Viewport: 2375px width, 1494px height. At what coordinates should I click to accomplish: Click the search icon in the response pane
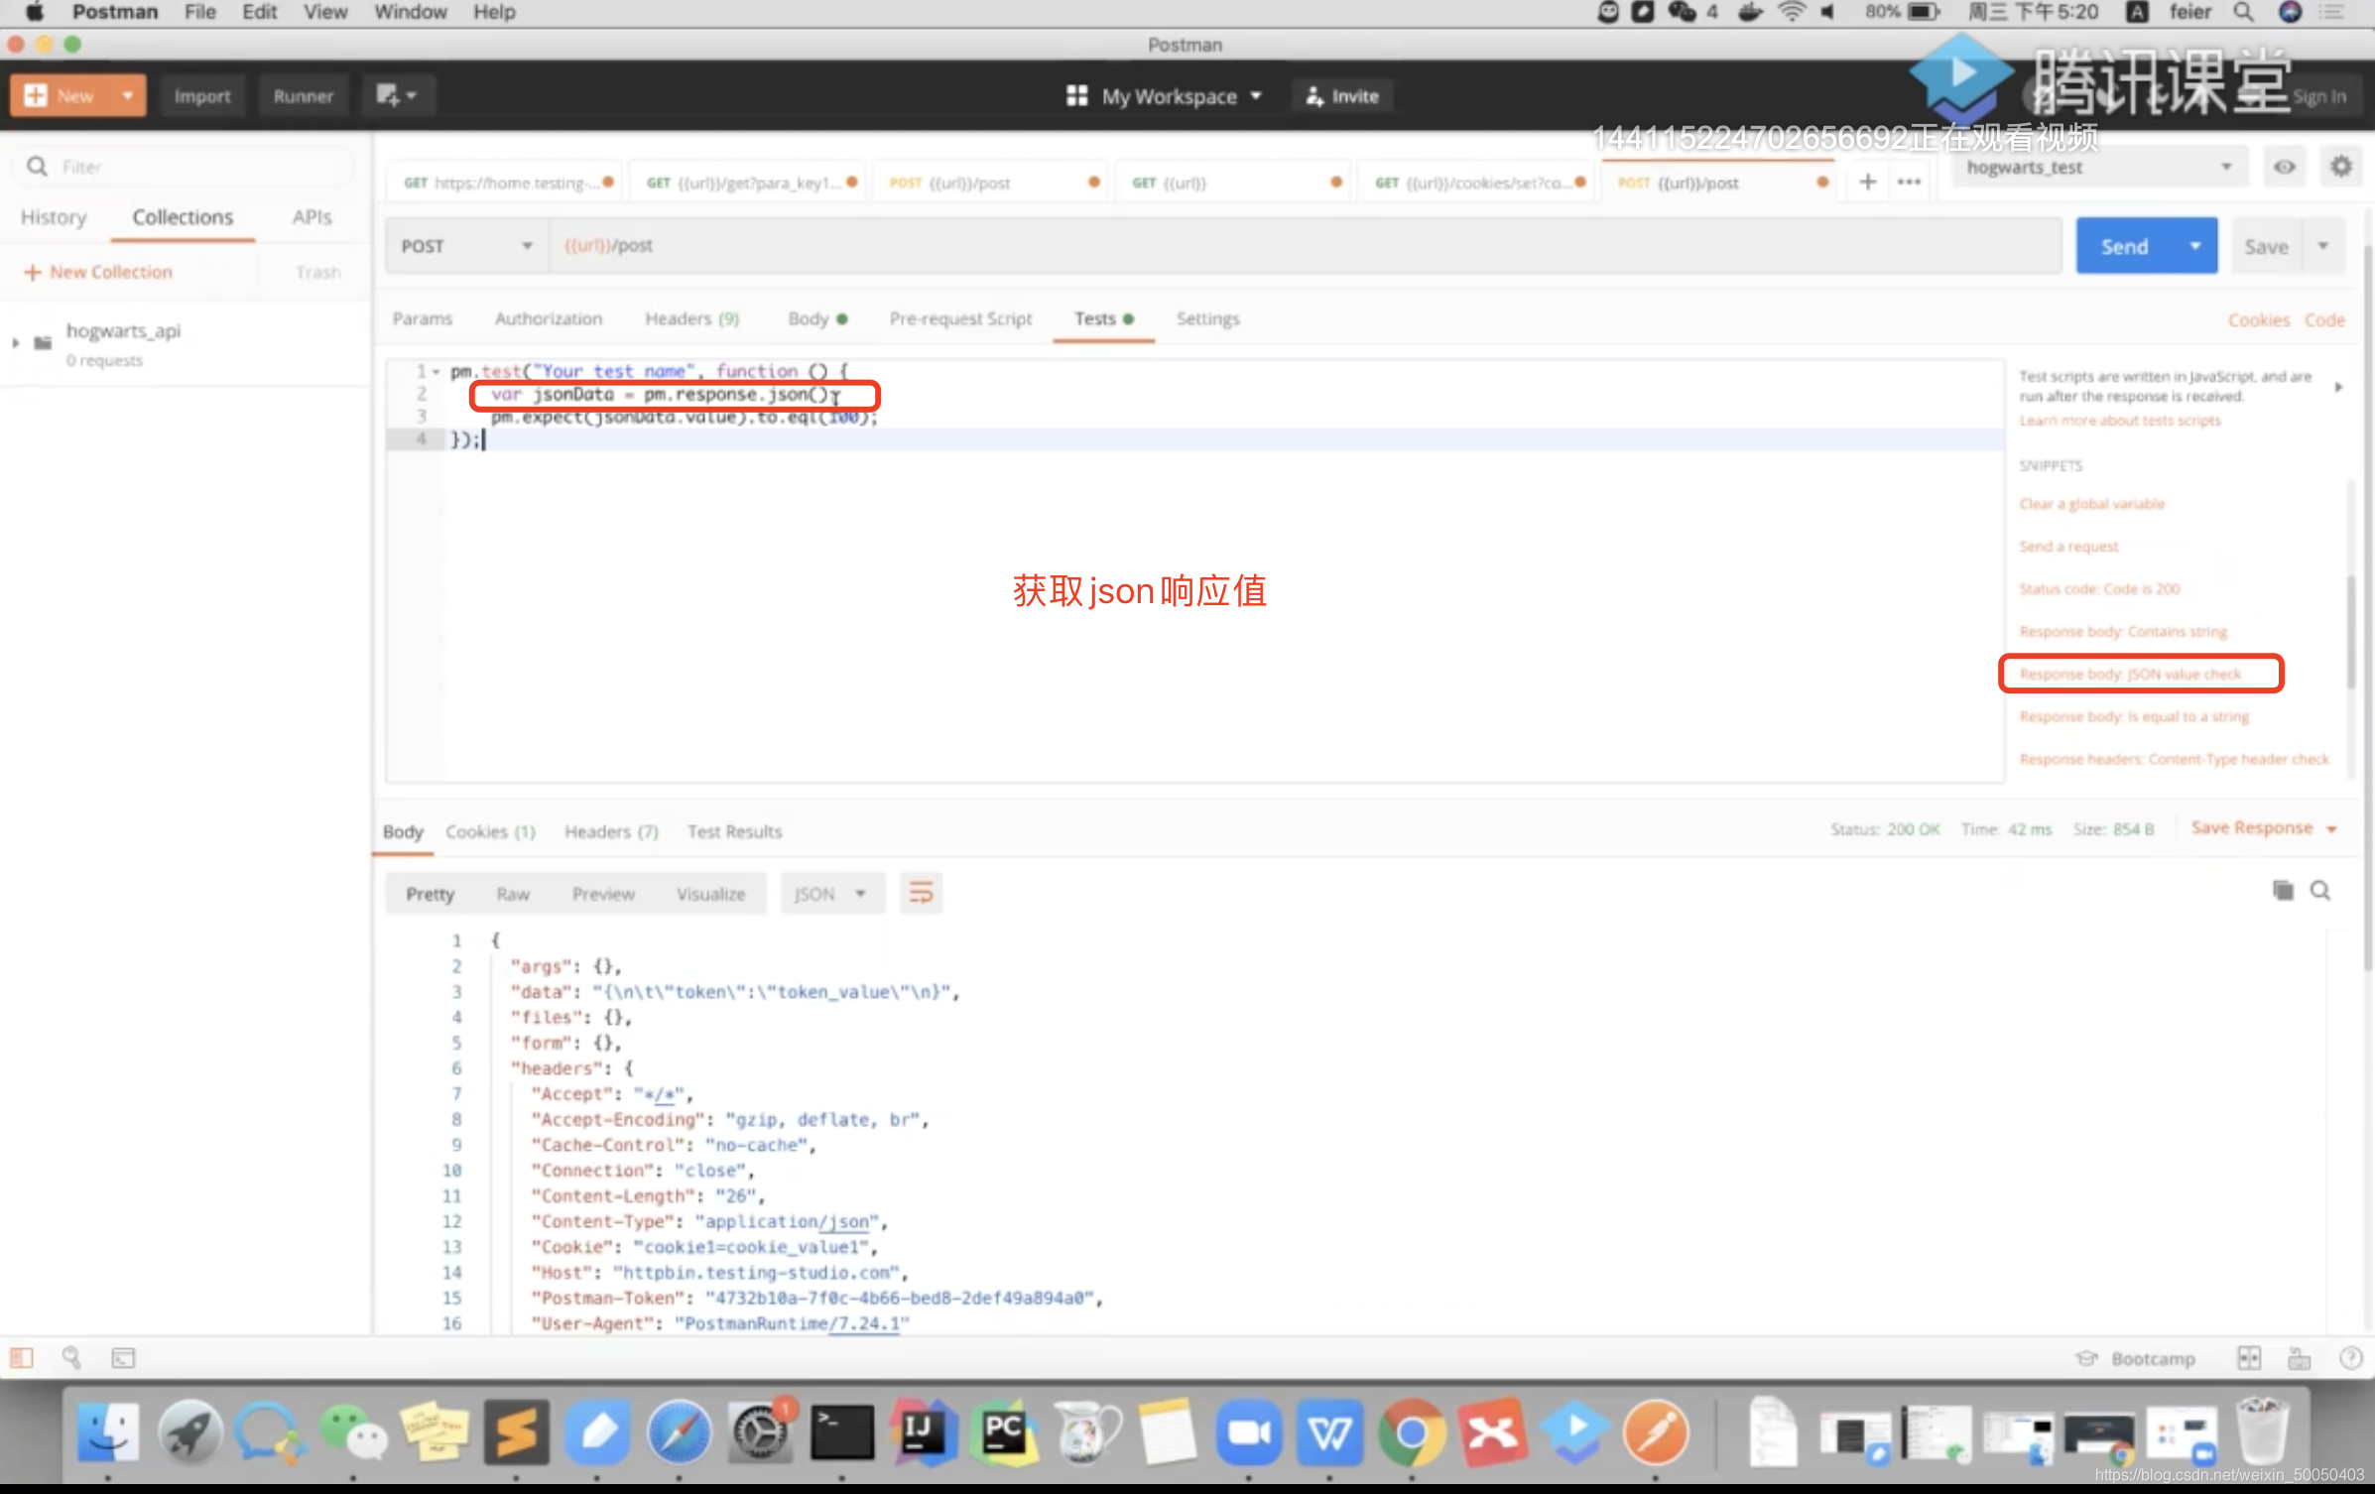[x=2320, y=891]
